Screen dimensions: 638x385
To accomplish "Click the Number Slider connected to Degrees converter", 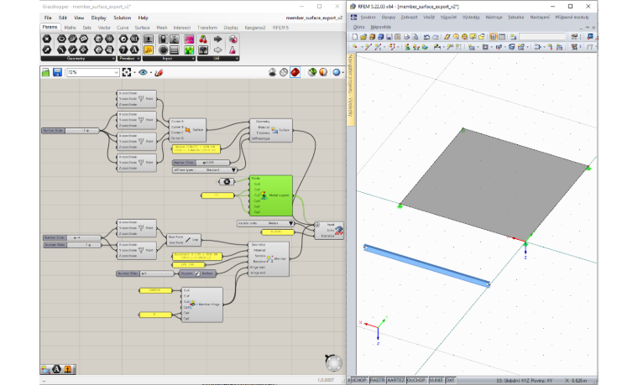I will [145, 273].
